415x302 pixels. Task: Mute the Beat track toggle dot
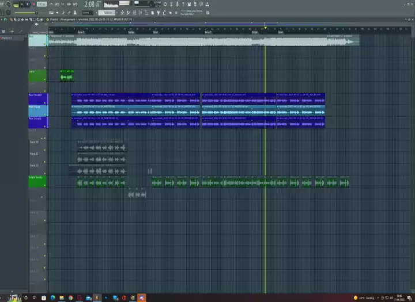pos(45,44)
